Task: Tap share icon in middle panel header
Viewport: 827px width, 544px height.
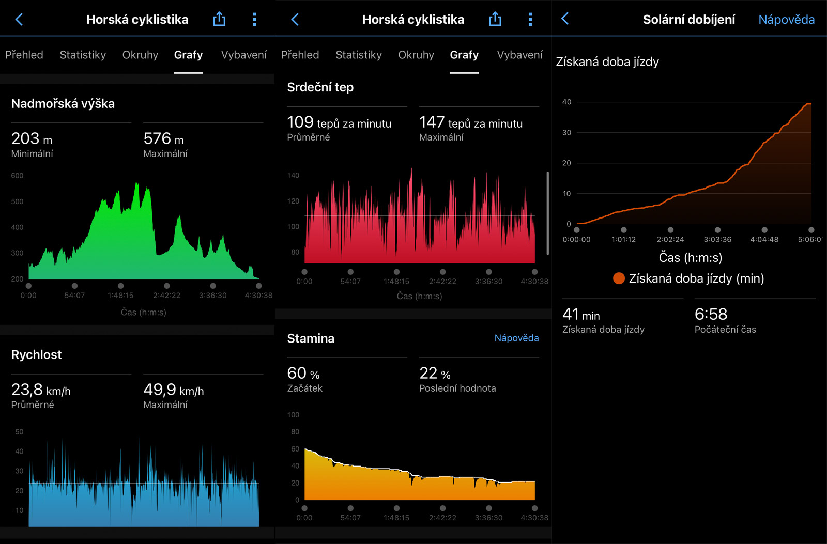Action: pos(495,20)
